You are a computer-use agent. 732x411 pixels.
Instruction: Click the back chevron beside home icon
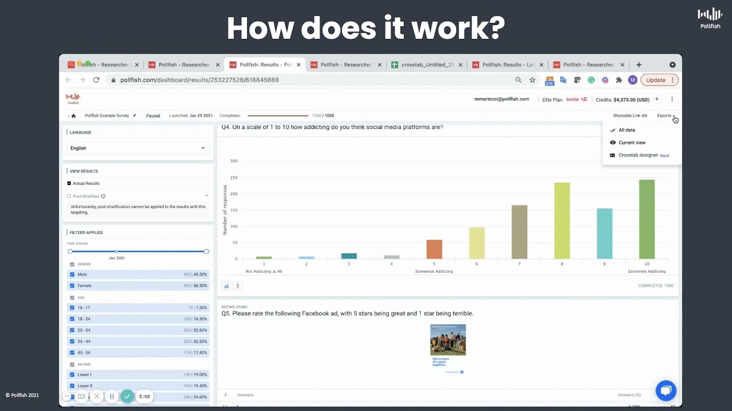pos(69,116)
